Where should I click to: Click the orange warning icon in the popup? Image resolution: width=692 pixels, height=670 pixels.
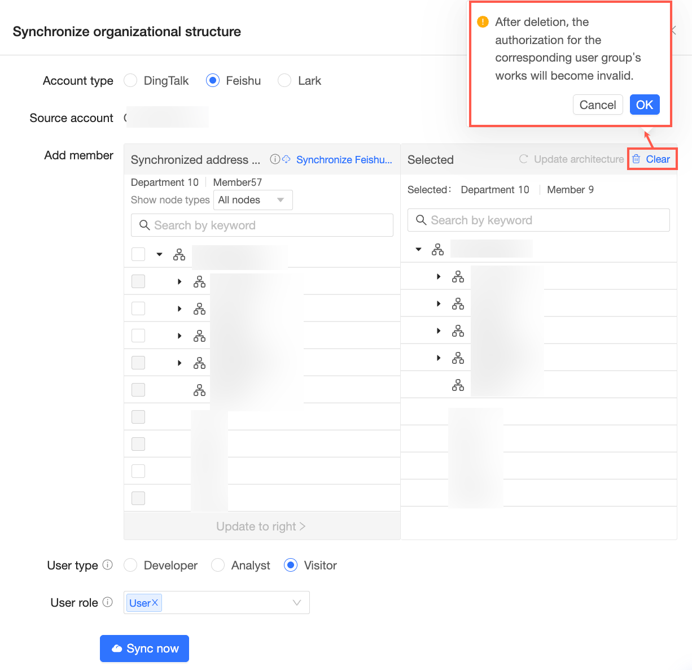click(483, 22)
